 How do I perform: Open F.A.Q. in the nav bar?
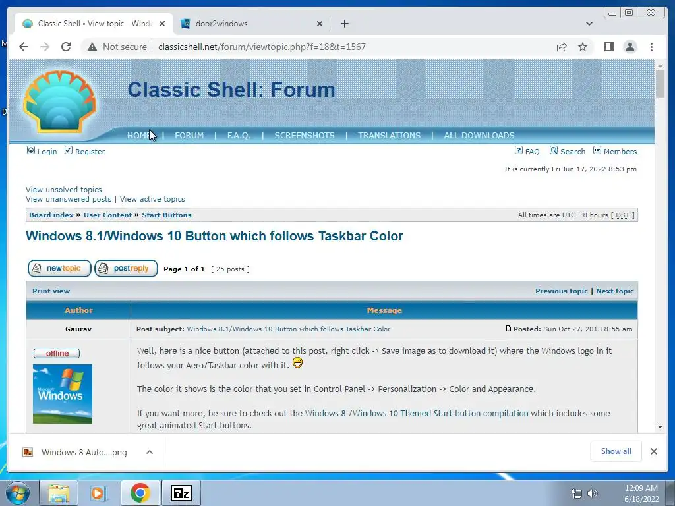click(x=239, y=136)
